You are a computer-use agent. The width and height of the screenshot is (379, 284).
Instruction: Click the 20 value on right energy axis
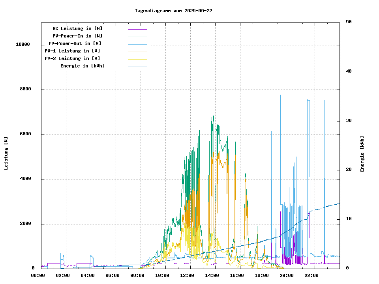(x=349, y=170)
